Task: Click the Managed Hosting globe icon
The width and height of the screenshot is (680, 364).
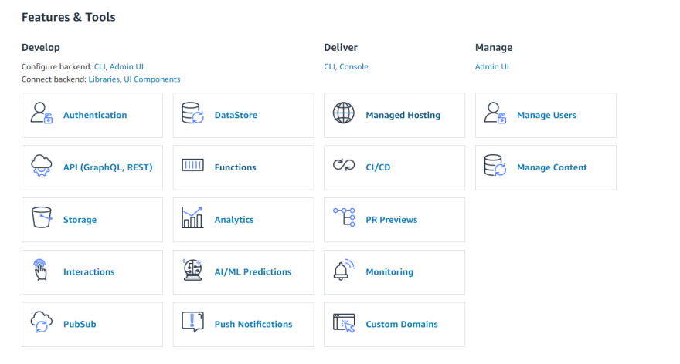Action: (343, 113)
